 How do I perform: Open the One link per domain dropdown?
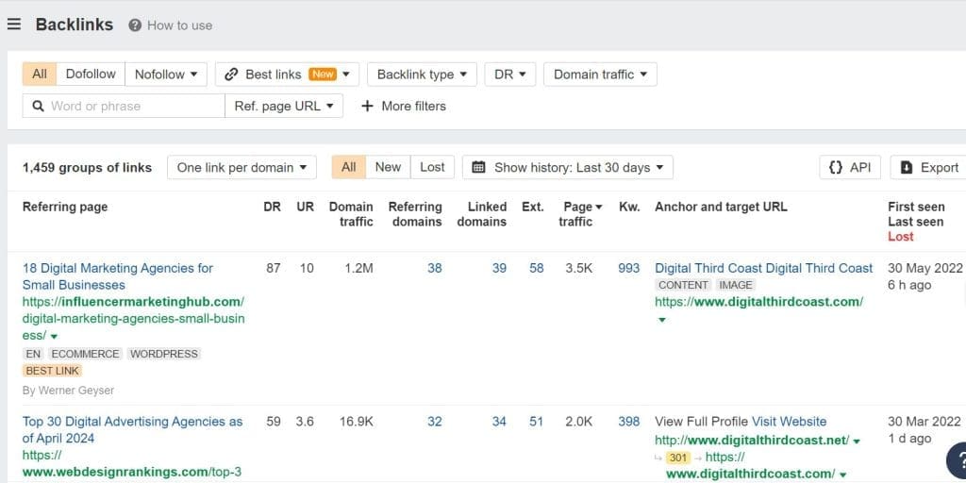coord(241,167)
